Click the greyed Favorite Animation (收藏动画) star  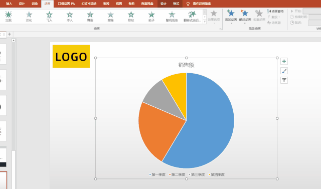point(259,16)
